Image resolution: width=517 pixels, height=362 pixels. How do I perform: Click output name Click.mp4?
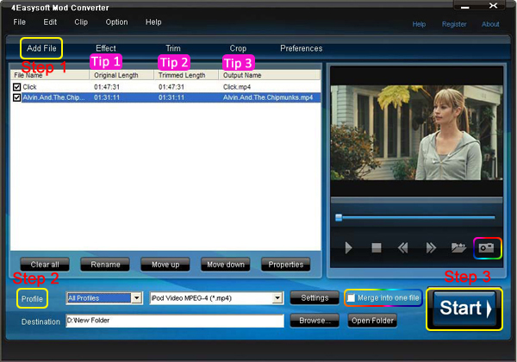(x=237, y=87)
